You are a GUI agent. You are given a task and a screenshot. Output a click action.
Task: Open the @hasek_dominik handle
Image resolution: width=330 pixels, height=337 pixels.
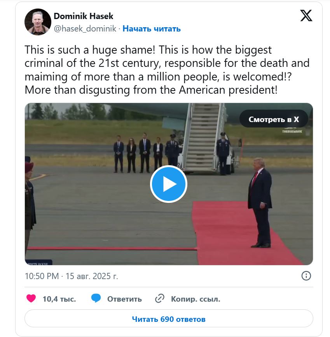pos(85,29)
